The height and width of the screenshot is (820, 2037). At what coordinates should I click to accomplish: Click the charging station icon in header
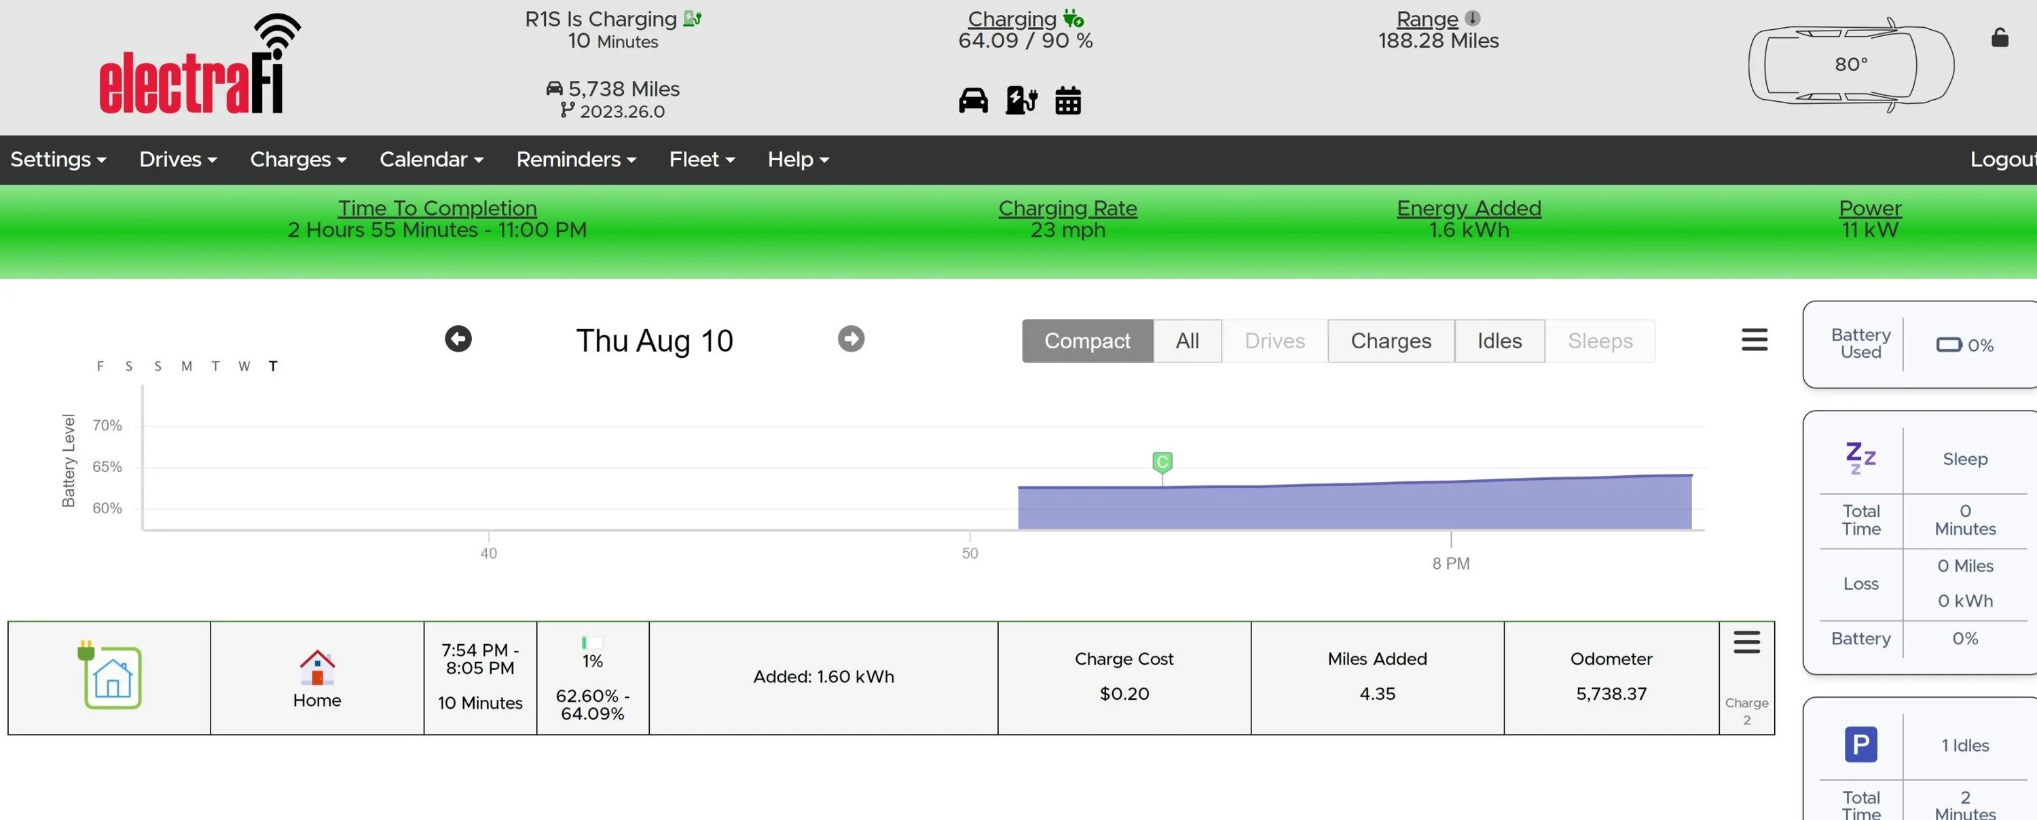click(1021, 100)
